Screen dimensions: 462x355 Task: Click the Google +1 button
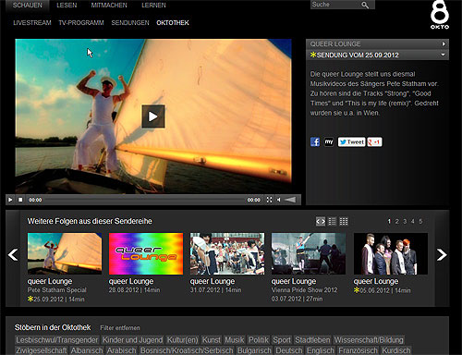[x=374, y=142]
